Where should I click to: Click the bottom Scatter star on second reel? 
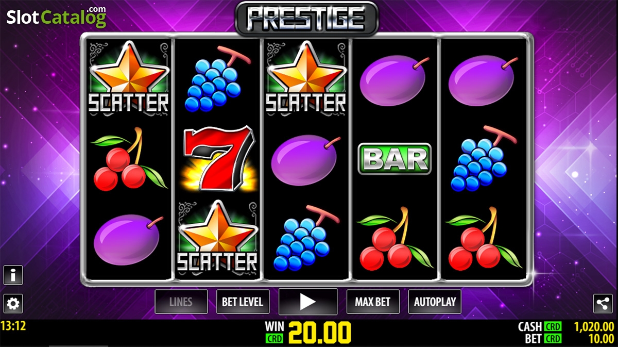(x=217, y=238)
